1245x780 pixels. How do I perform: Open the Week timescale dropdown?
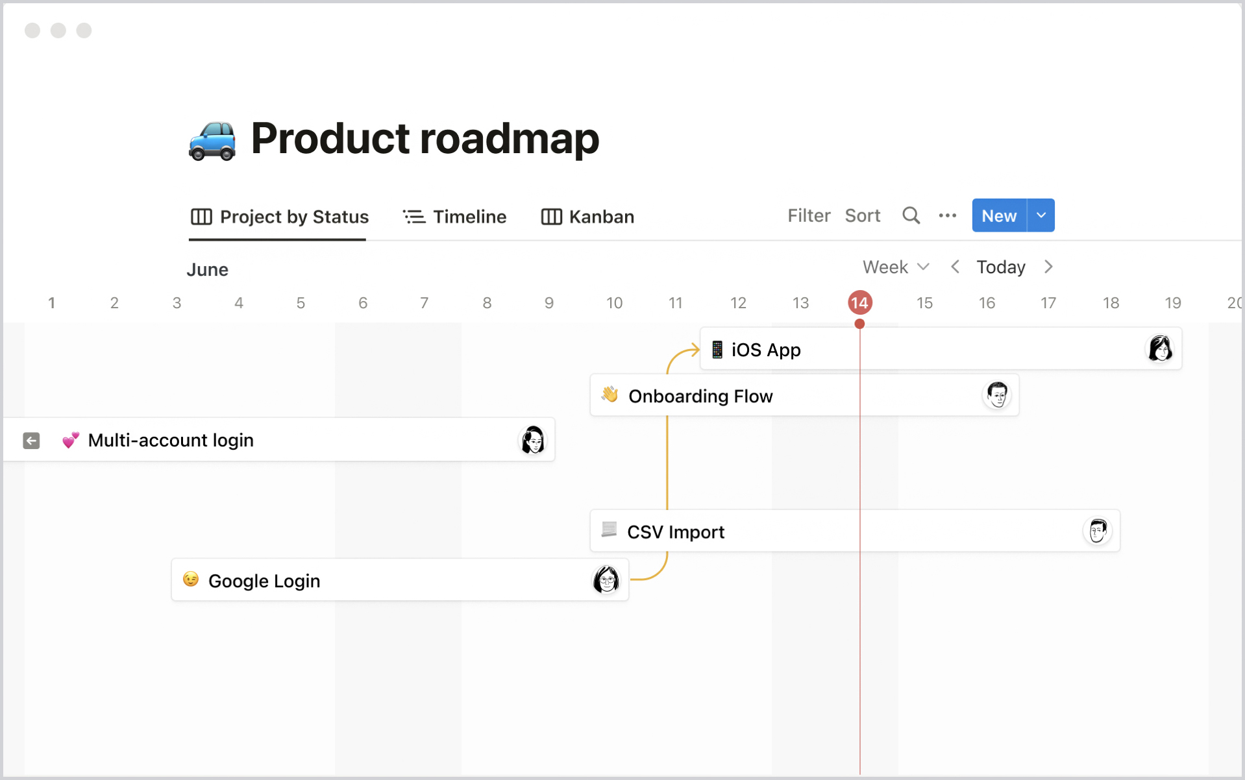pyautogui.click(x=895, y=267)
